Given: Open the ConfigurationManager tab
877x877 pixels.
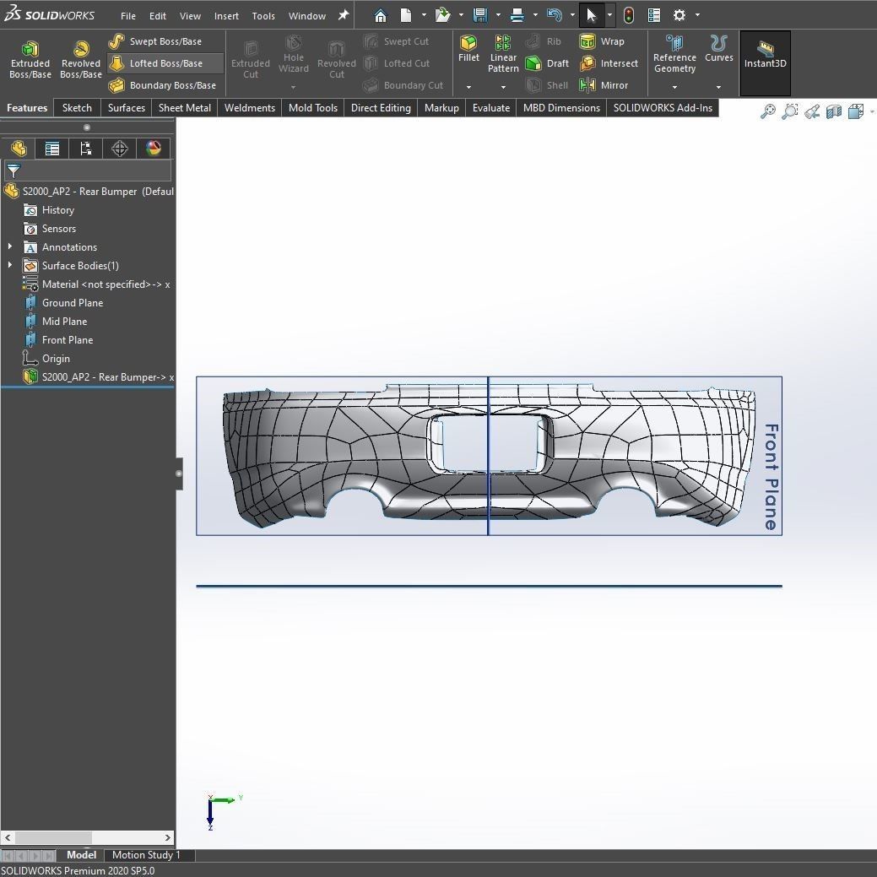Looking at the screenshot, I should (x=85, y=149).
